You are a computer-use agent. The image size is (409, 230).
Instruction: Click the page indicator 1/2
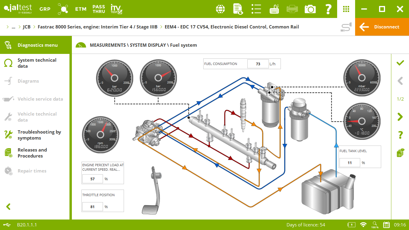[400, 99]
